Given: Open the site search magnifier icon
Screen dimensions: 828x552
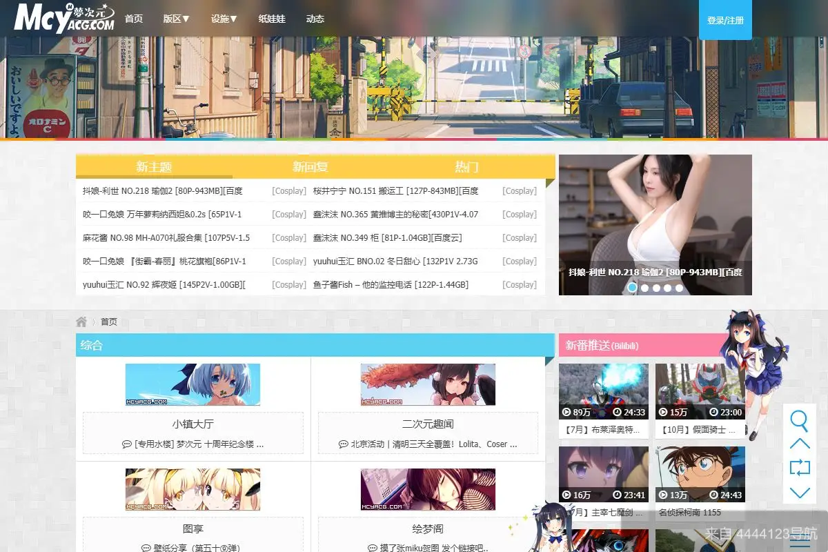Looking at the screenshot, I should [800, 420].
